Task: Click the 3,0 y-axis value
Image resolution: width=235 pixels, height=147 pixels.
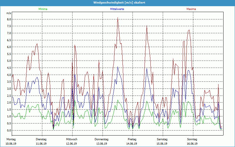Action: coord(9,89)
